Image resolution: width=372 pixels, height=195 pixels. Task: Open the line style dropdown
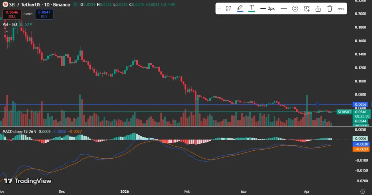pos(283,9)
